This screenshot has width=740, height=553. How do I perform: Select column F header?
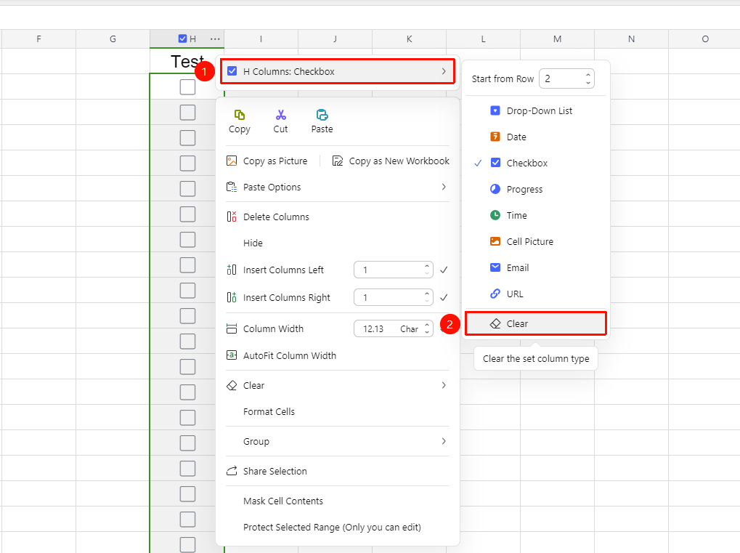pos(38,39)
